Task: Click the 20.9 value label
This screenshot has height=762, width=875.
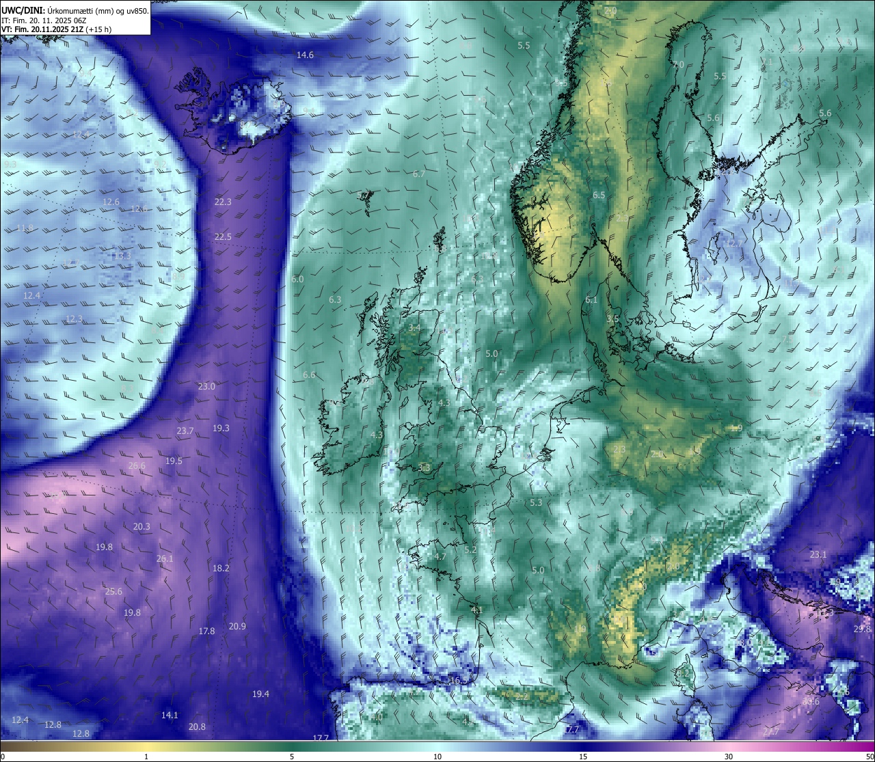Action: tap(237, 626)
